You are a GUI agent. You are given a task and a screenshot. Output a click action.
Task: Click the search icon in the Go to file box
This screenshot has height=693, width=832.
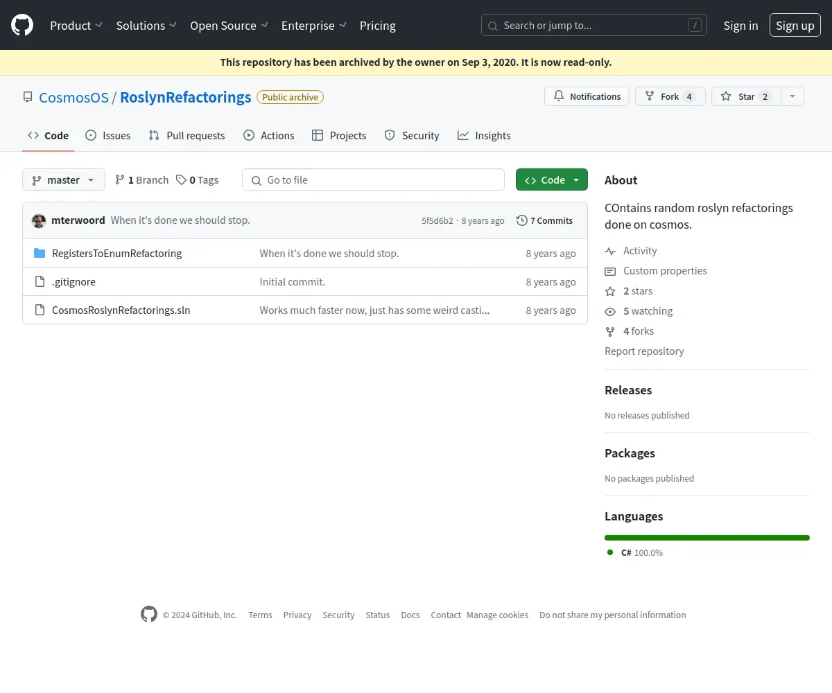(257, 180)
